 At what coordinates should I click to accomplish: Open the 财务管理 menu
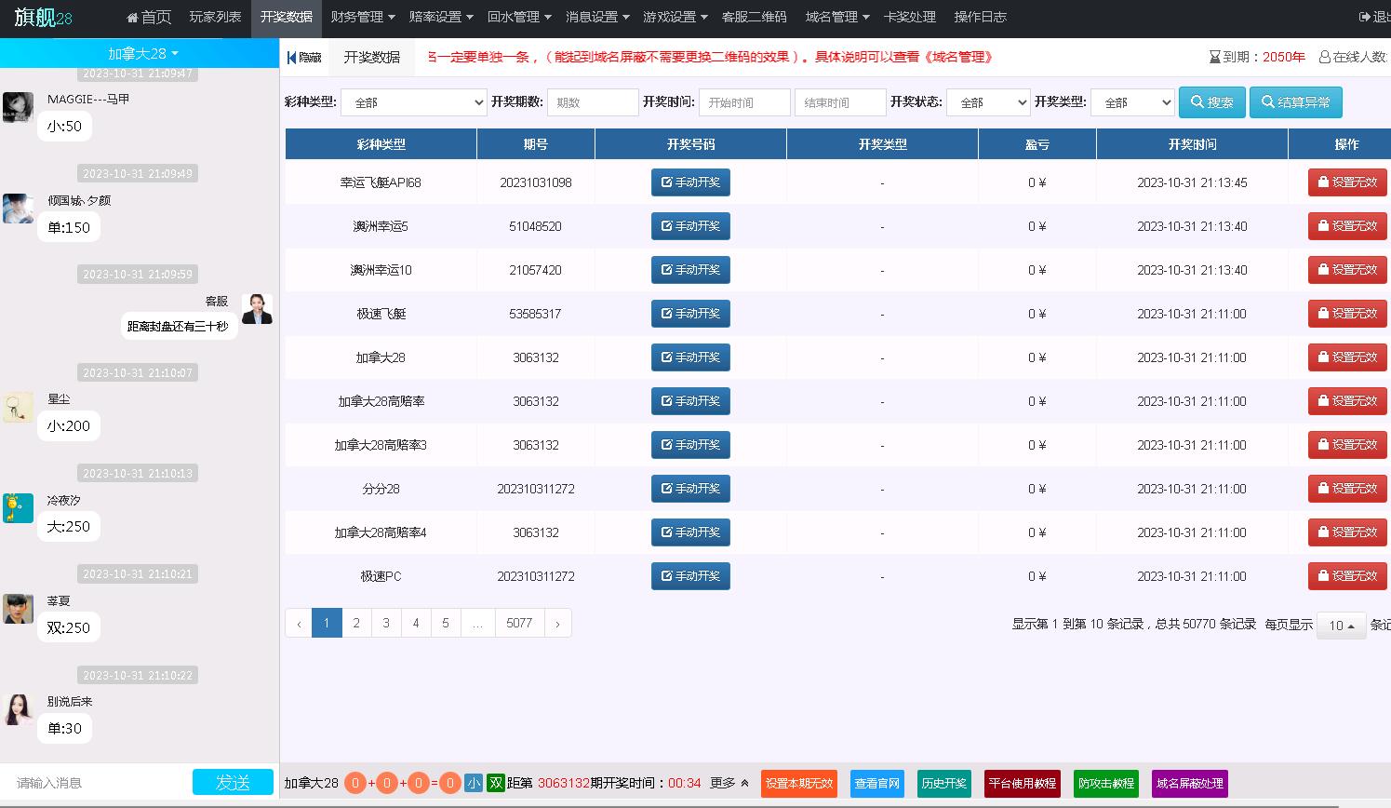[x=362, y=18]
